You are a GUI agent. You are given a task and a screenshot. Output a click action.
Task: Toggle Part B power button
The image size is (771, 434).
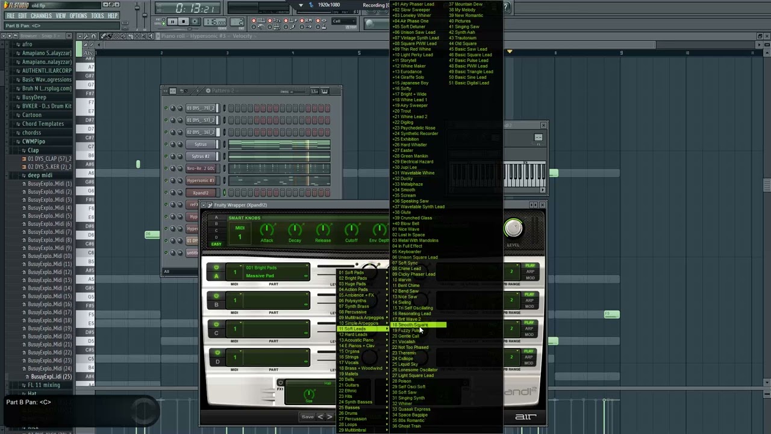216,295
